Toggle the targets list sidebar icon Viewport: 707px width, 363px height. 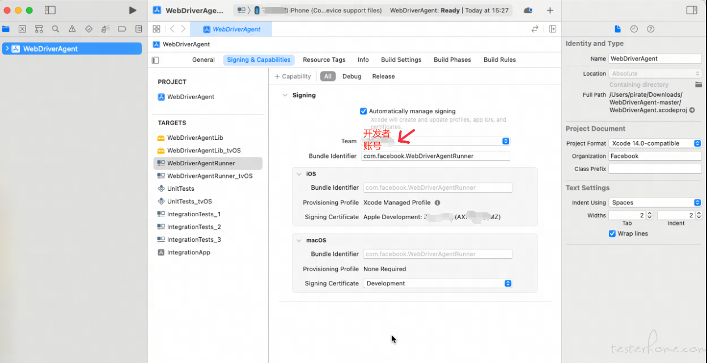point(156,60)
